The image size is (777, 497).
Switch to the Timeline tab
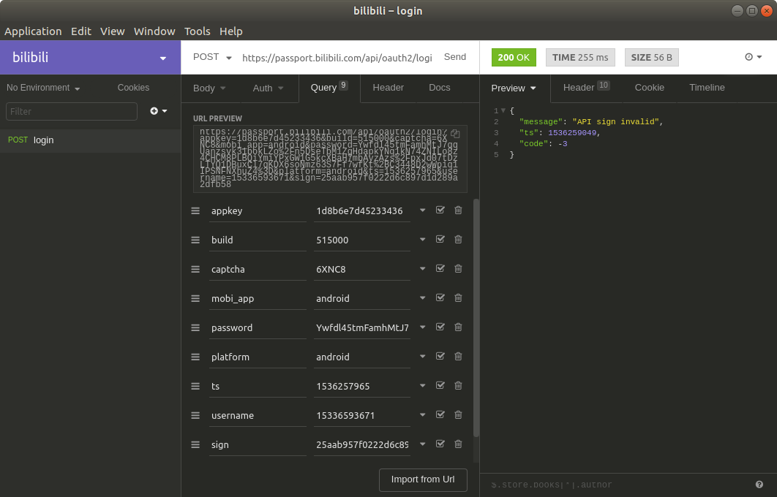(707, 88)
